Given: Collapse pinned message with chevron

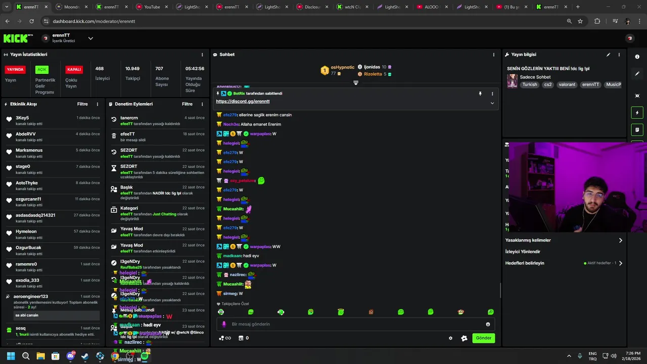Looking at the screenshot, I should 492,103.
